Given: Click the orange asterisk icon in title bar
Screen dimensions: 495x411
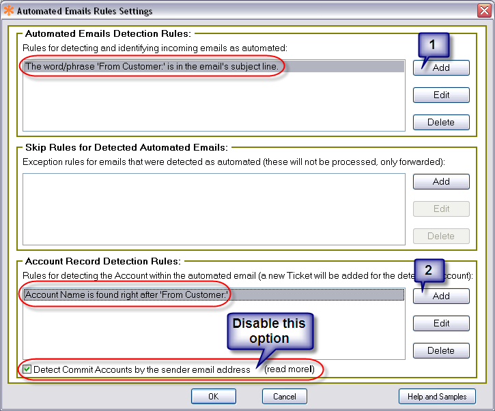Looking at the screenshot, I should coord(9,11).
